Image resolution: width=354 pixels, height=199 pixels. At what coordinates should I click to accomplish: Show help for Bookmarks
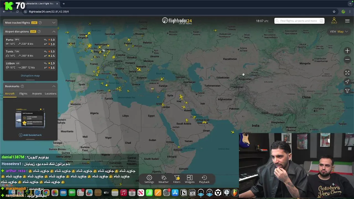coord(22,86)
